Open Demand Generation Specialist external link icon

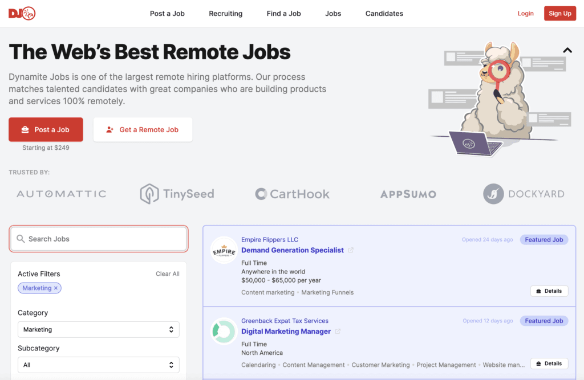point(351,250)
